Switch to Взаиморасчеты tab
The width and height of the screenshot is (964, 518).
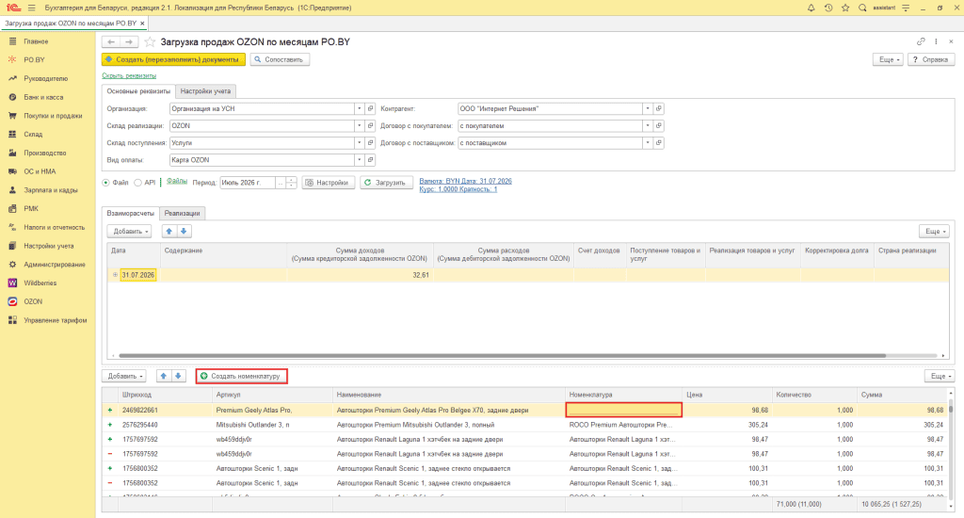click(x=130, y=213)
